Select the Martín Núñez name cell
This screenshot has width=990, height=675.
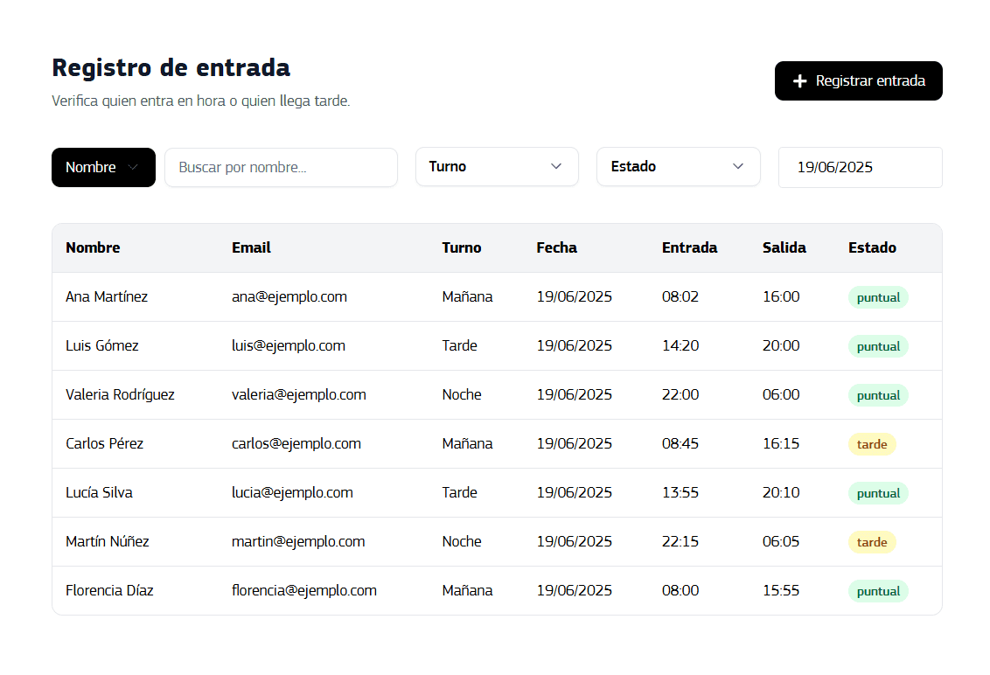[108, 542]
